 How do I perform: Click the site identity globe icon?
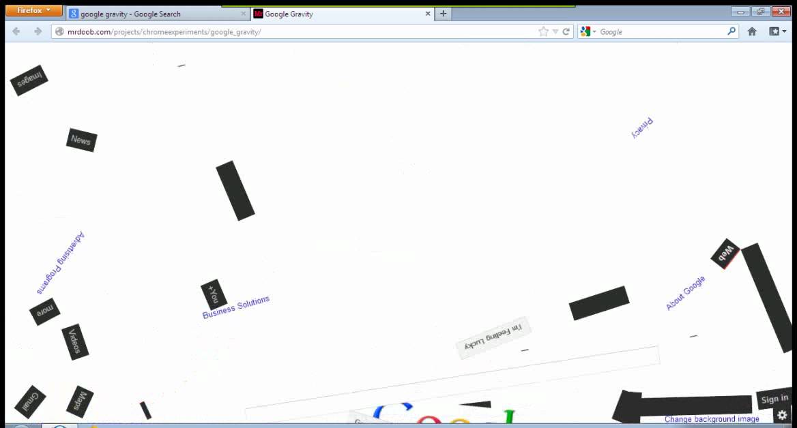pos(59,31)
